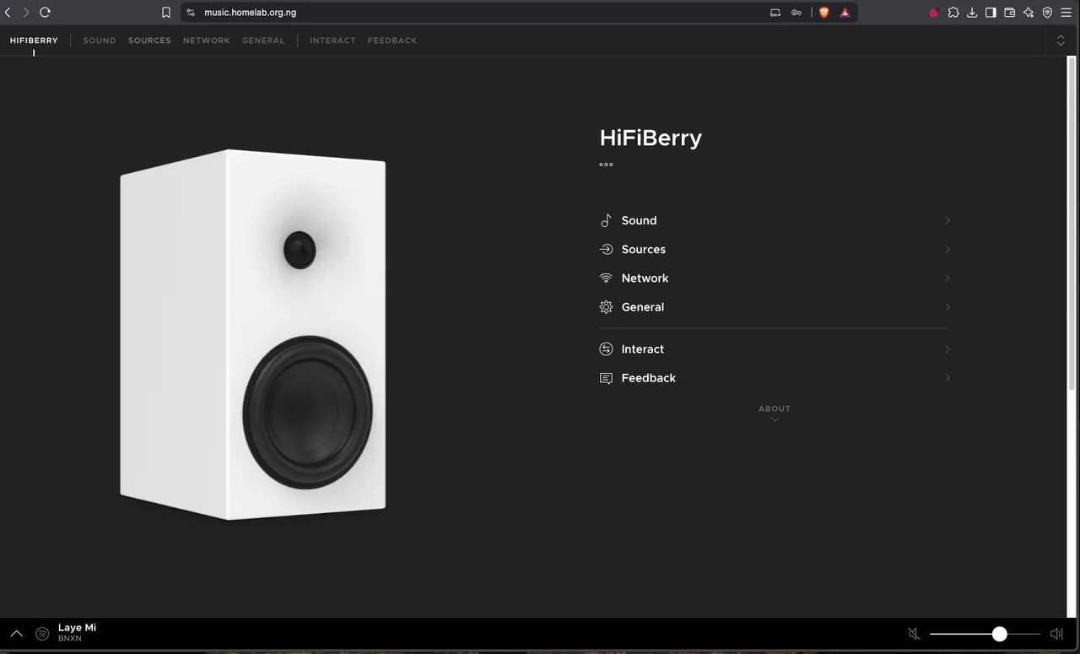Switch to the HIFIBERRY tab

(34, 41)
